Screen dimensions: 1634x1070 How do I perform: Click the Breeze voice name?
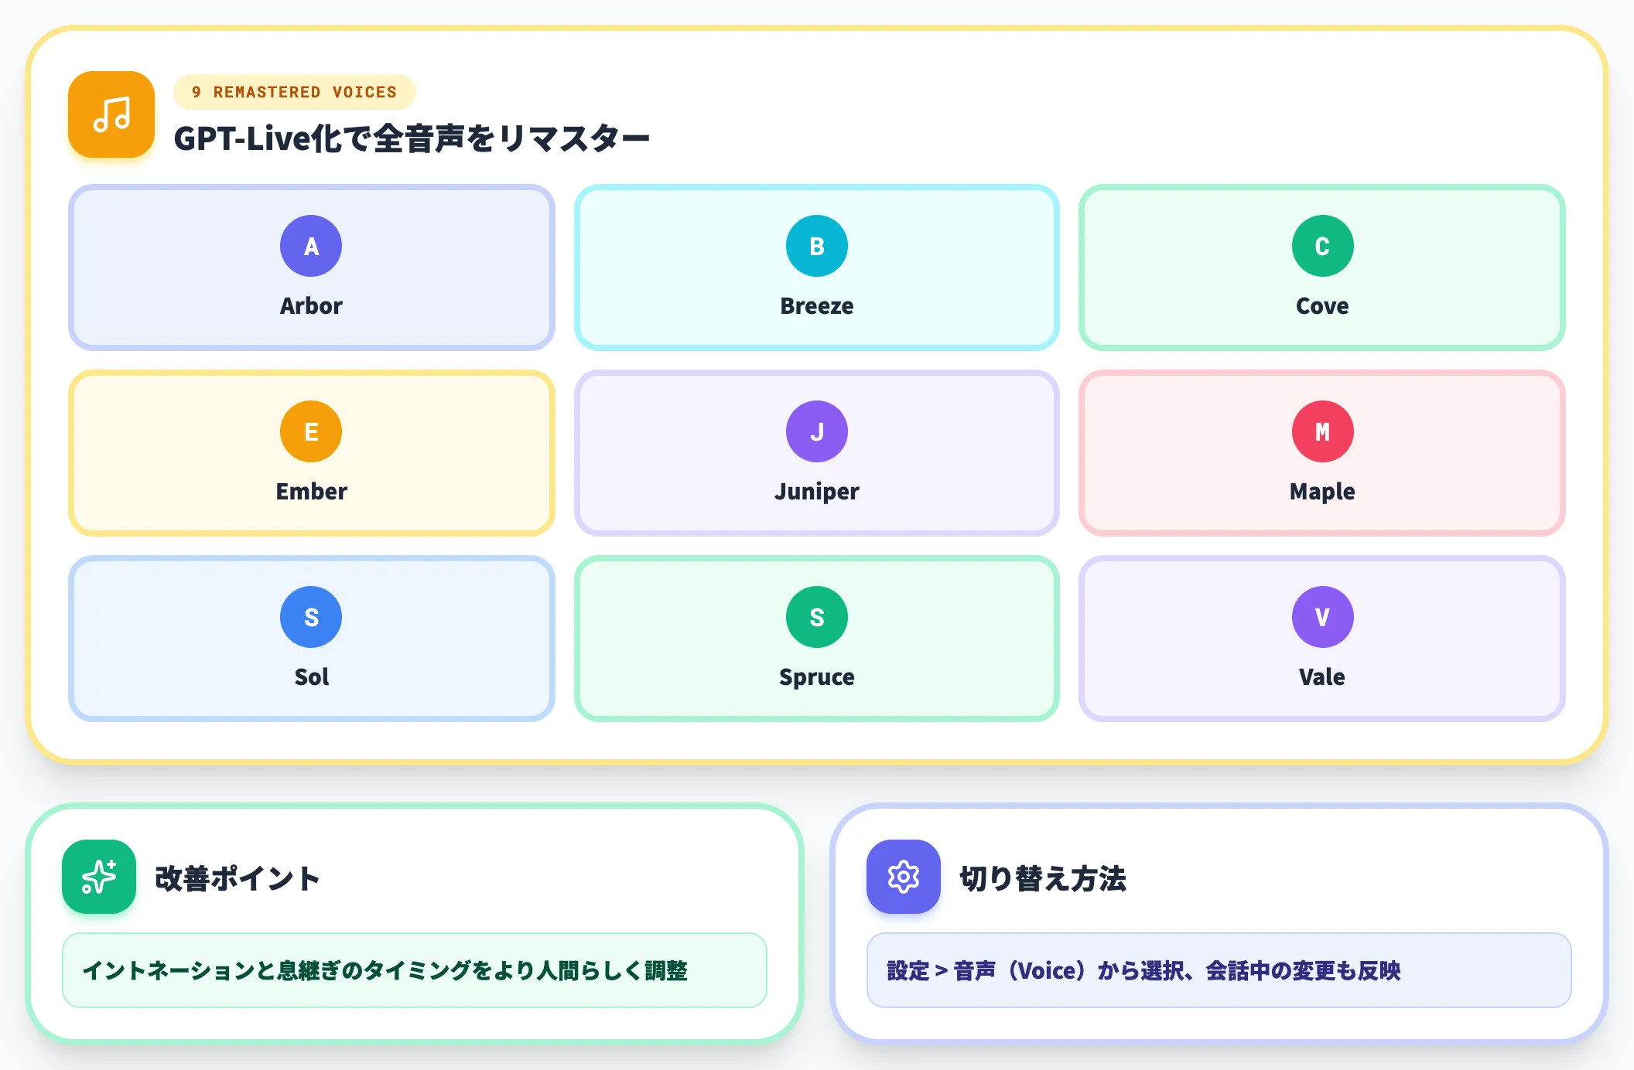pos(817,306)
